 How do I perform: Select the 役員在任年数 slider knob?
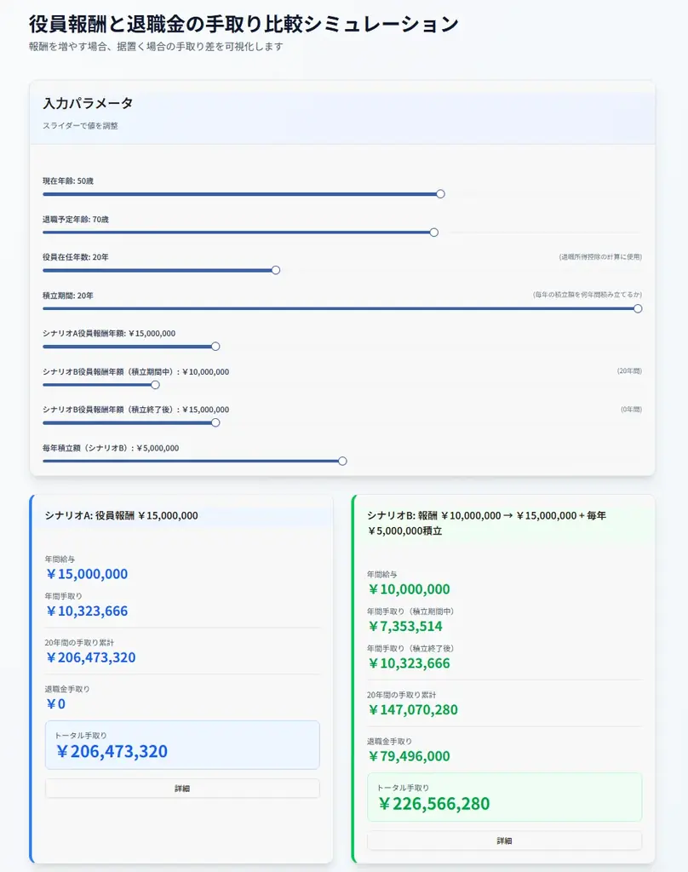[275, 270]
